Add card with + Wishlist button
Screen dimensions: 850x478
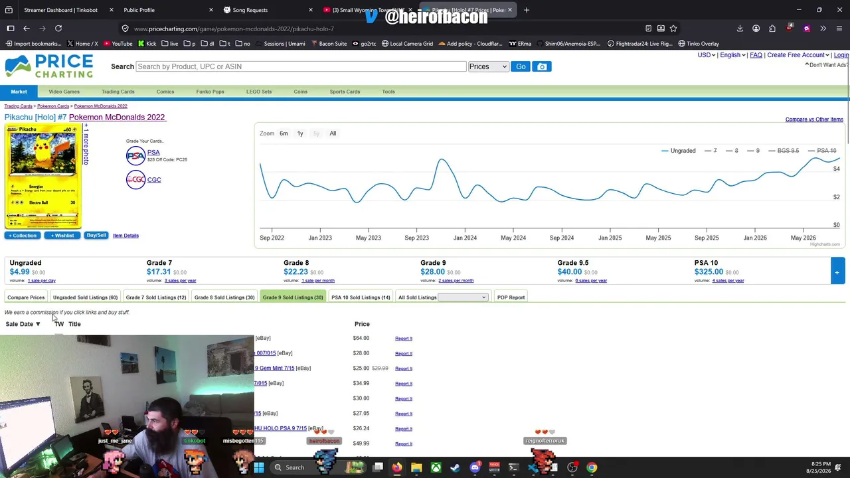[x=62, y=236]
